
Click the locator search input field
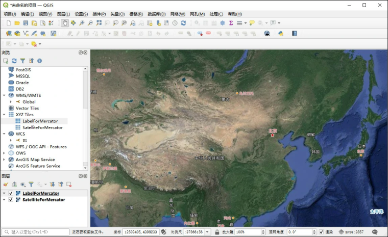pos(35,232)
